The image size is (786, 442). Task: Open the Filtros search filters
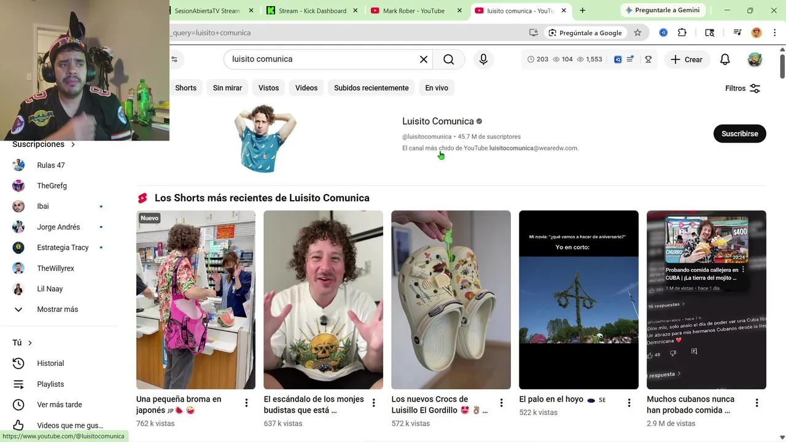[742, 88]
